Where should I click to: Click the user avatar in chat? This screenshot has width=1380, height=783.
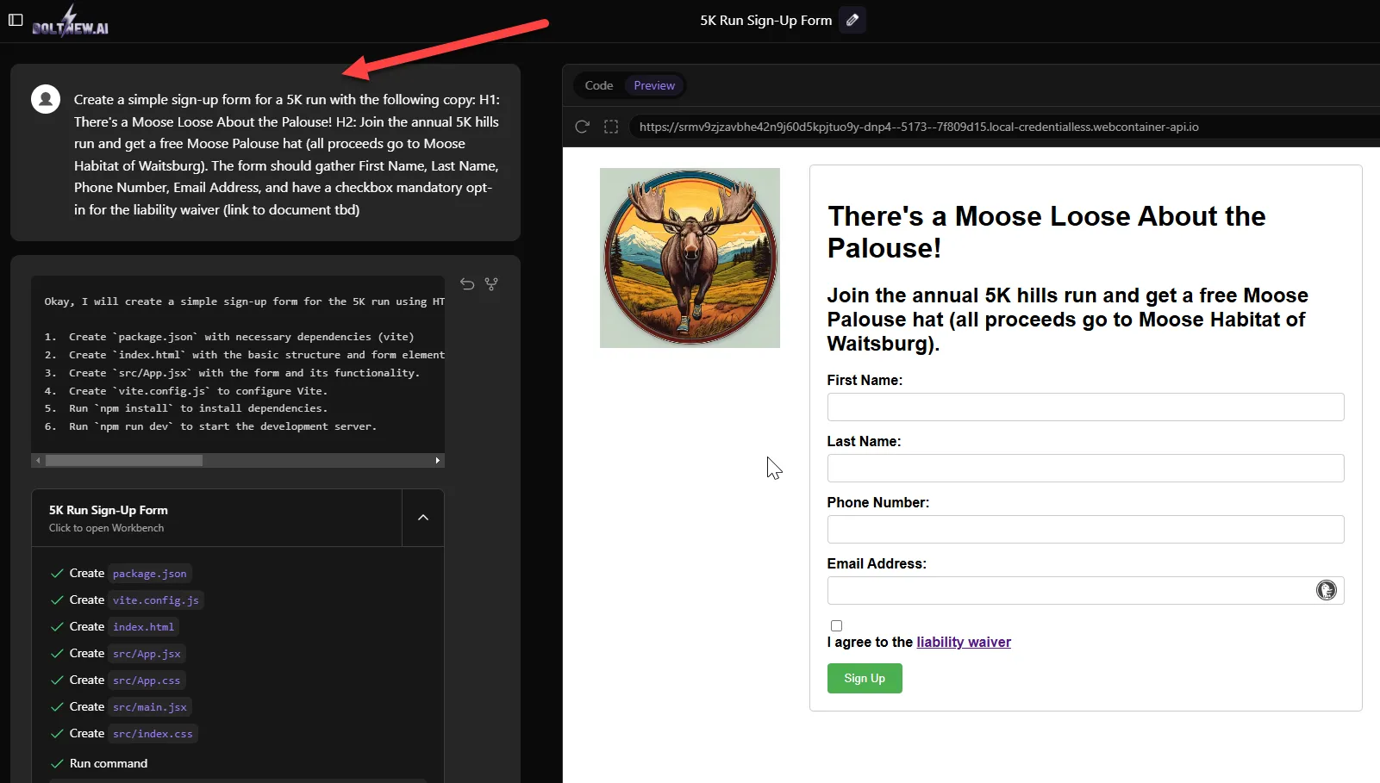[x=46, y=99]
